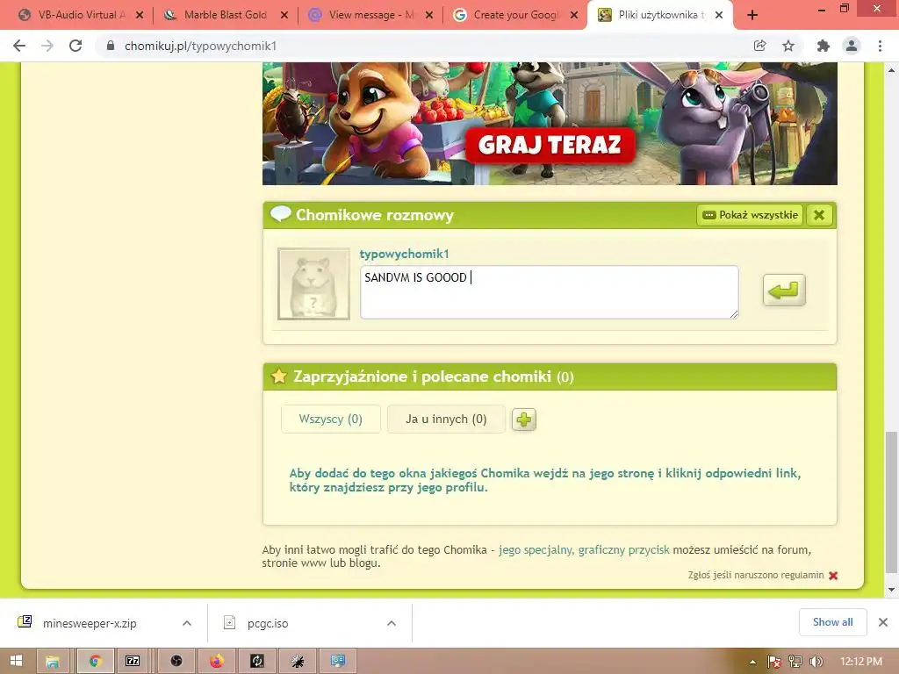Select the Ja u innych (0) tab

446,419
